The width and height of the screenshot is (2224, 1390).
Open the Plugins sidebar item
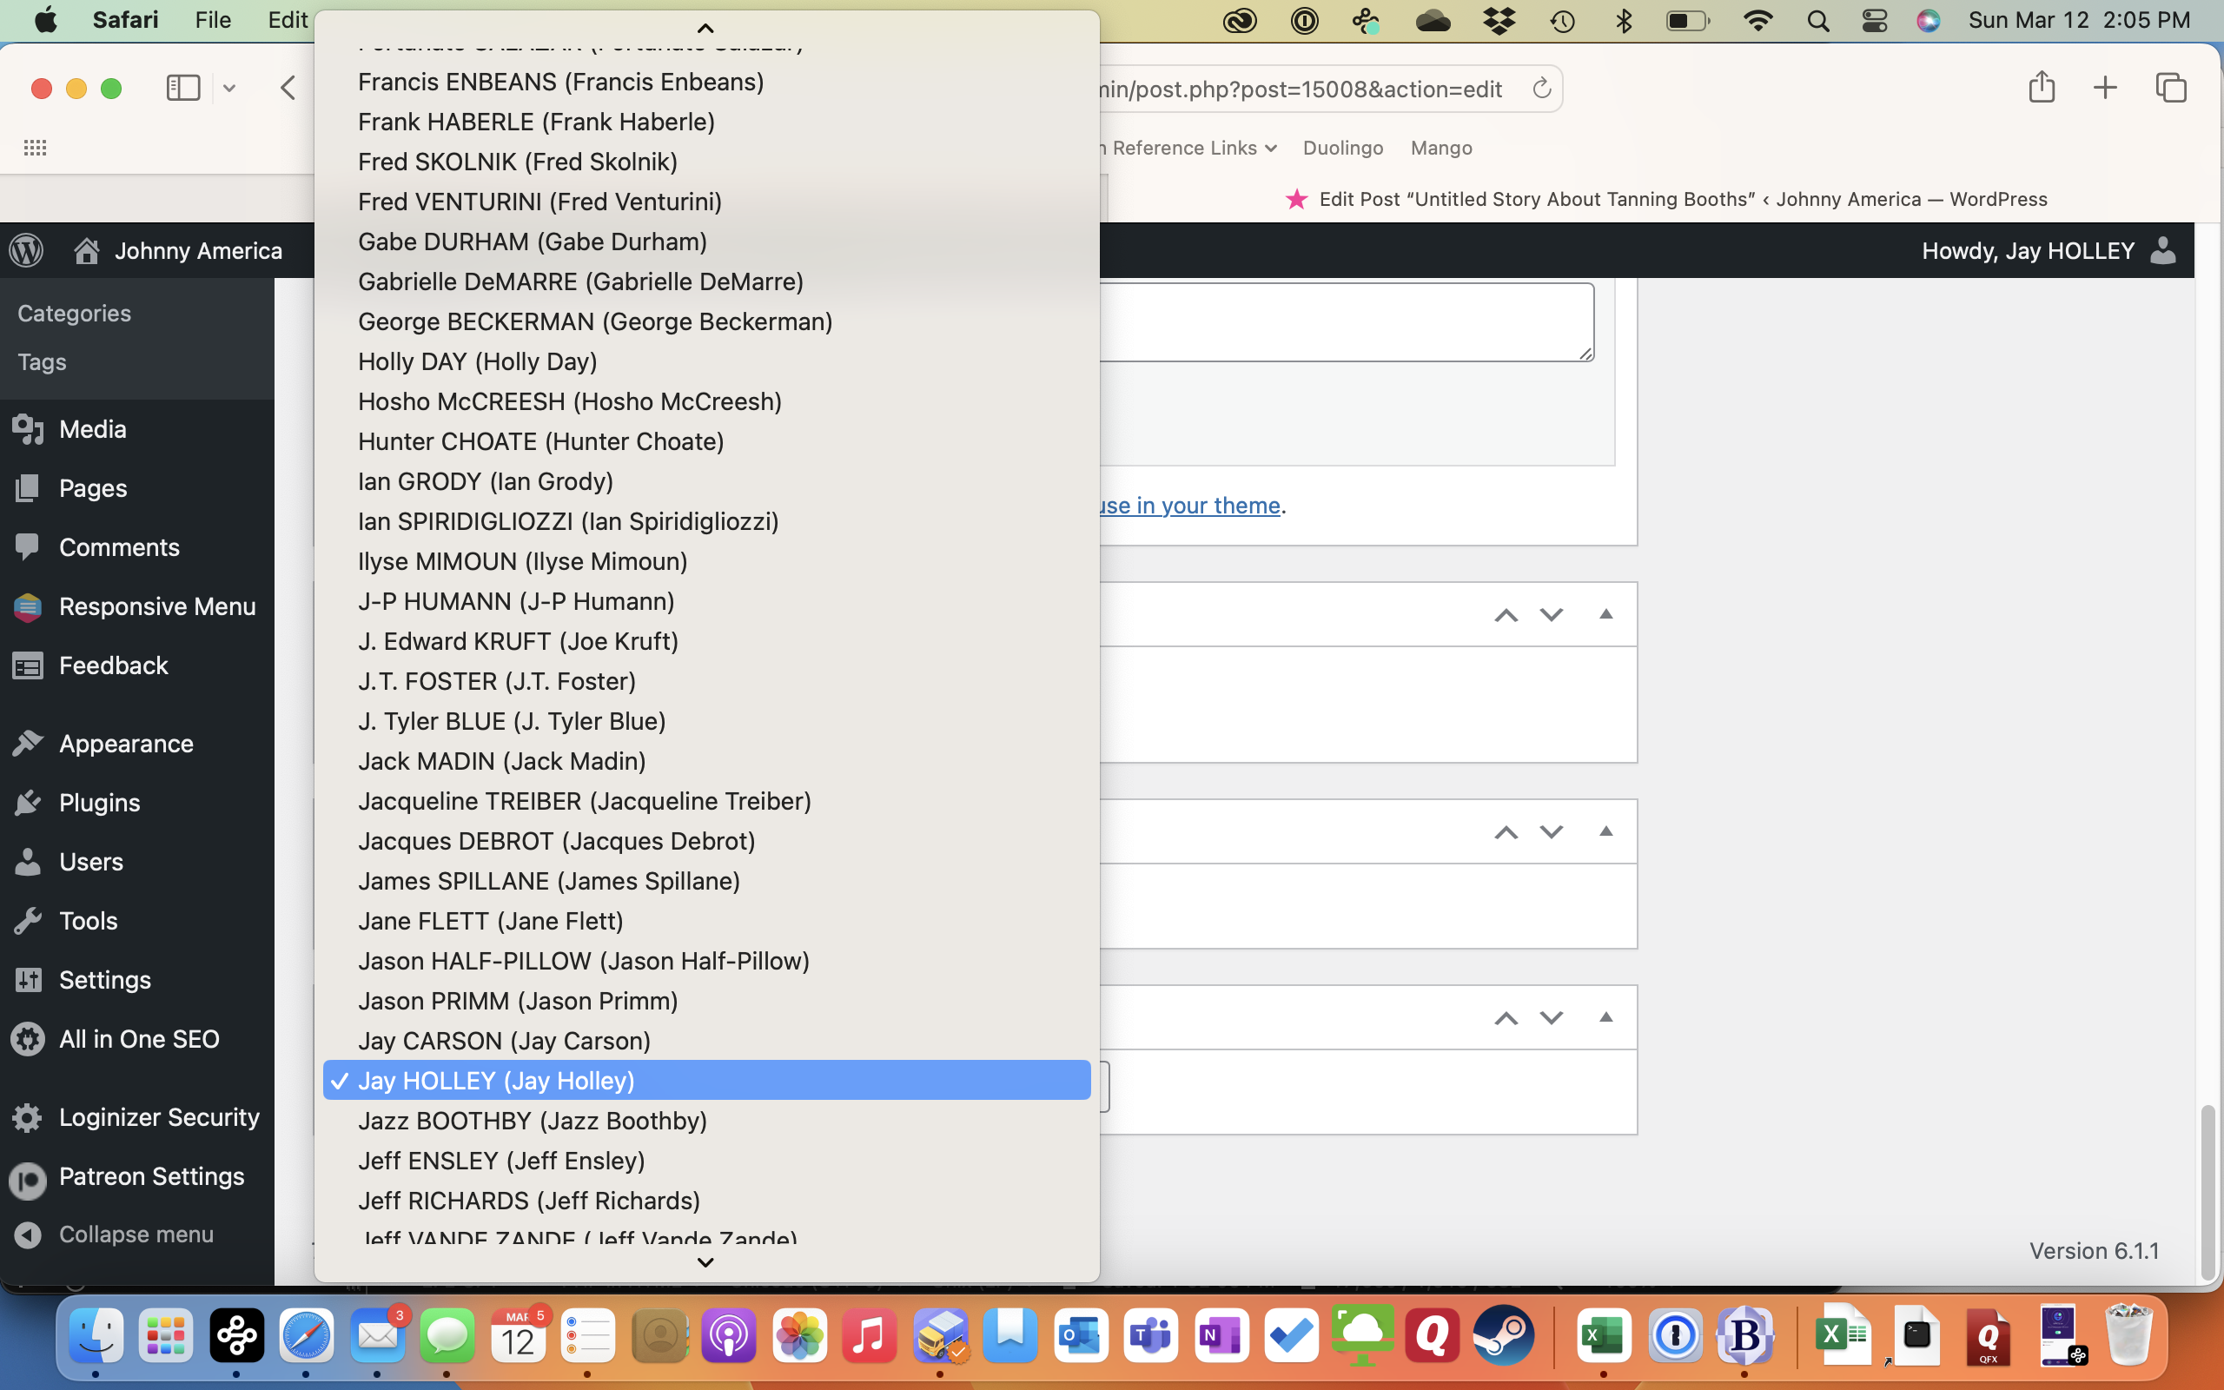101,803
